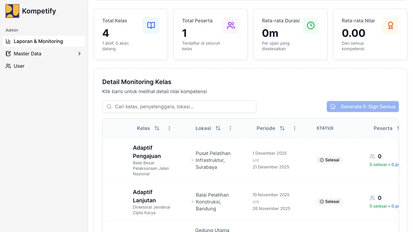Image resolution: width=413 pixels, height=232 pixels.
Task: Click the clipboard icon beside Master Data
Action: tap(8, 54)
